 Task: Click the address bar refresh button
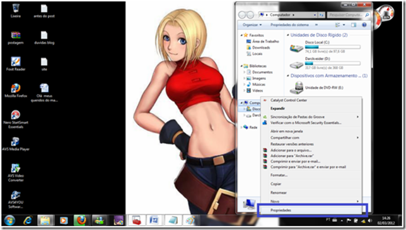pos(321,15)
